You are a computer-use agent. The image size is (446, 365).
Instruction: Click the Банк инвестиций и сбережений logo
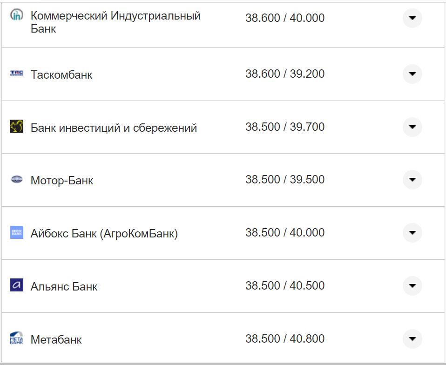(x=17, y=127)
